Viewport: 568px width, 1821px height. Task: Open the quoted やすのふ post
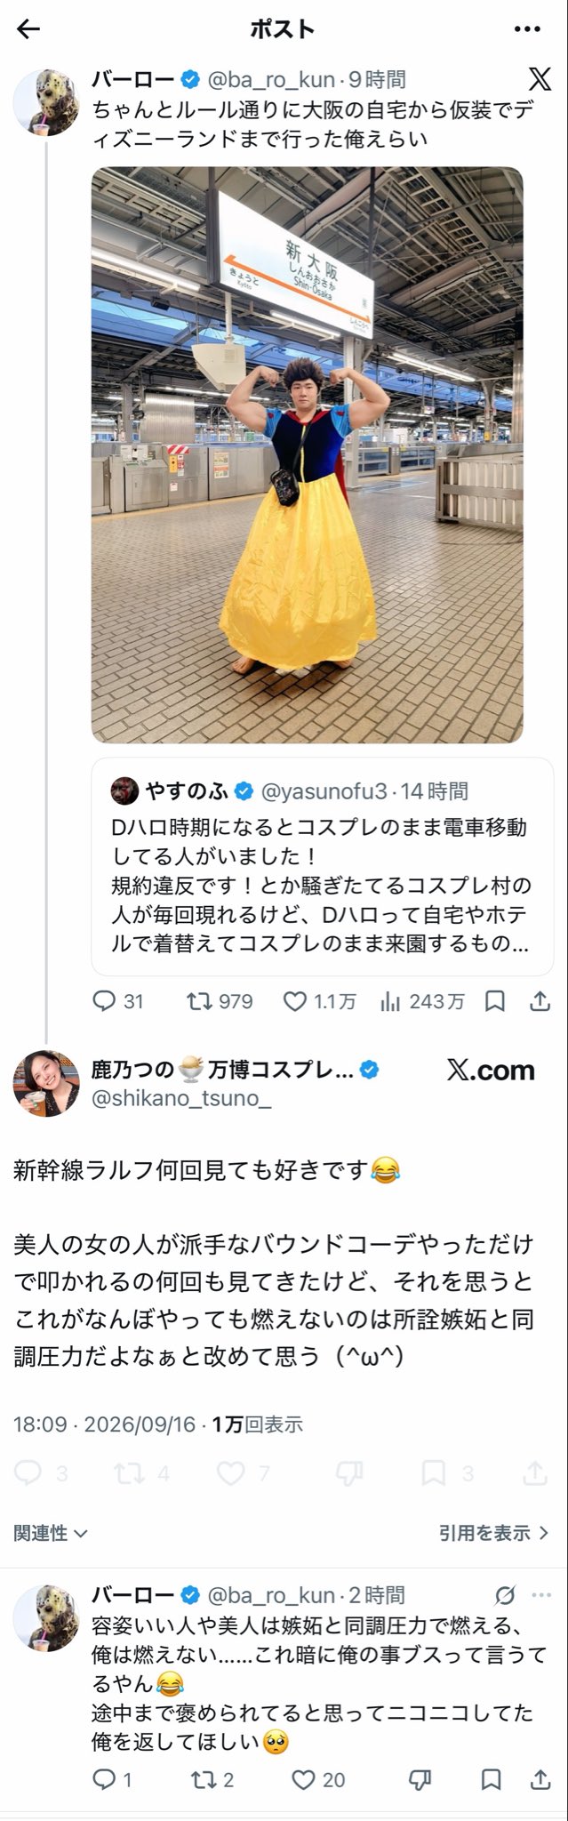[322, 867]
